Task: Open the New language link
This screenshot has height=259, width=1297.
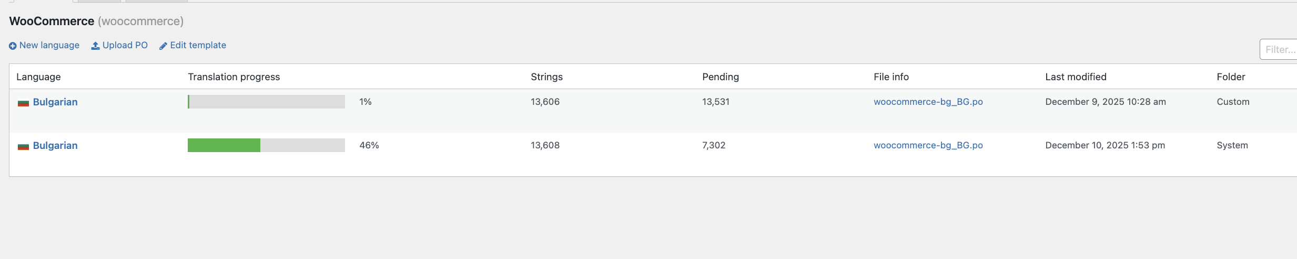Action: pos(49,46)
